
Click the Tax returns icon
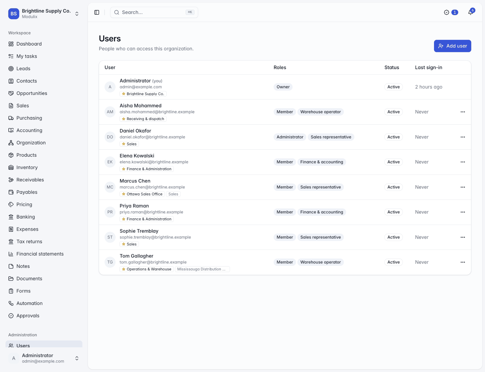11,241
